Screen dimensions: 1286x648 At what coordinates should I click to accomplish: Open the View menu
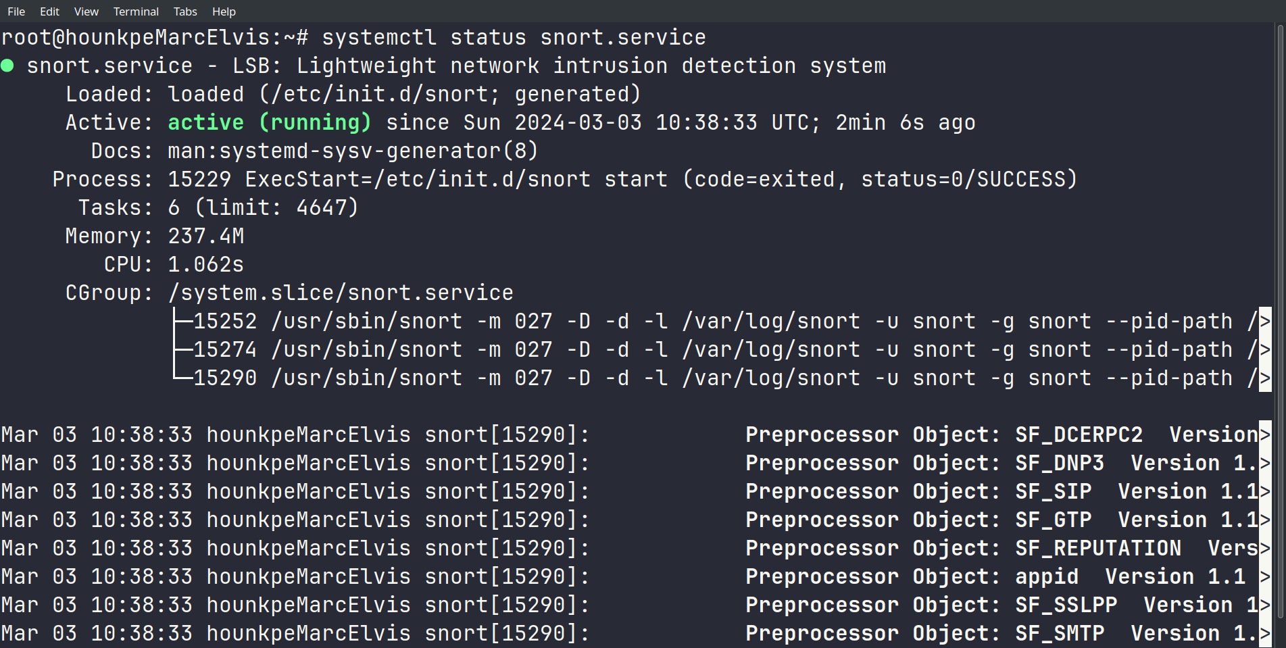(86, 11)
